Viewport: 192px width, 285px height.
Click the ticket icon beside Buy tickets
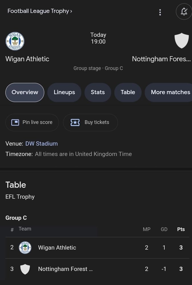[x=75, y=122]
